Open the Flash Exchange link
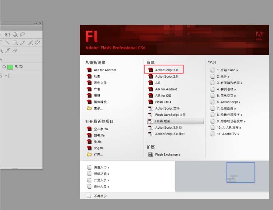273x210 pixels. (164, 154)
